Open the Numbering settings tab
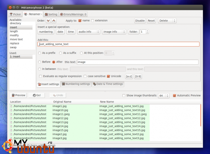The height and width of the screenshot is (154, 210). coord(76,84)
